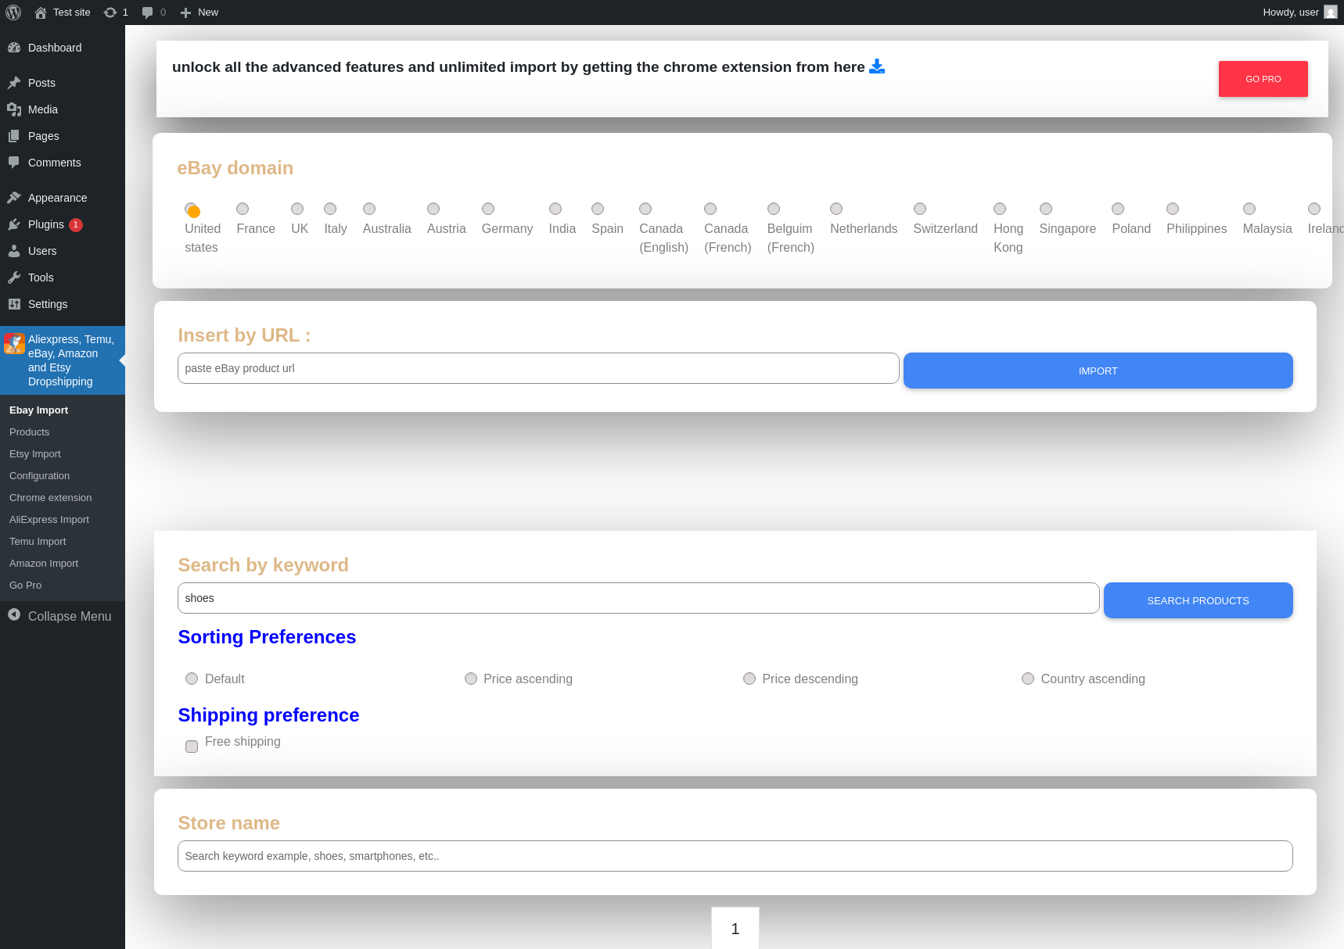This screenshot has height=949, width=1344.
Task: Click Howdy, user account link
Action: 1299,13
